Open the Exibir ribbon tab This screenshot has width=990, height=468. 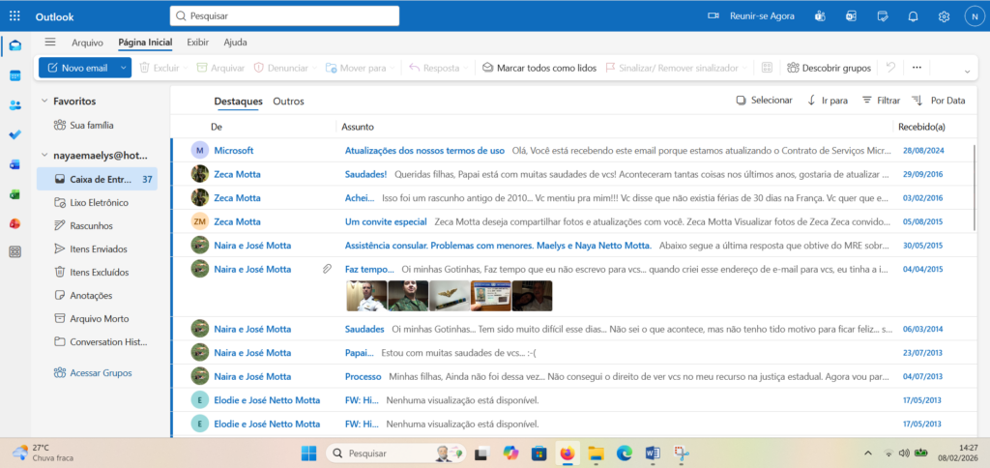tap(197, 43)
